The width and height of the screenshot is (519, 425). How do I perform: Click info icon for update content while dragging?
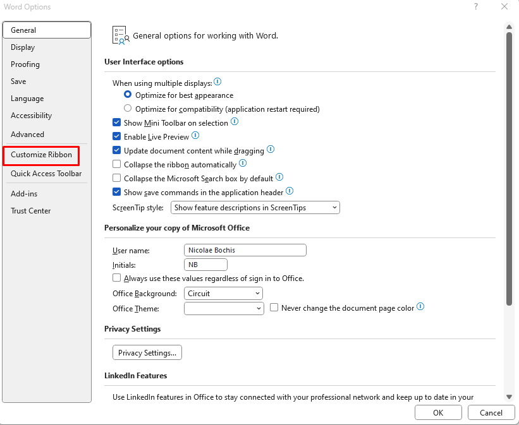click(271, 150)
